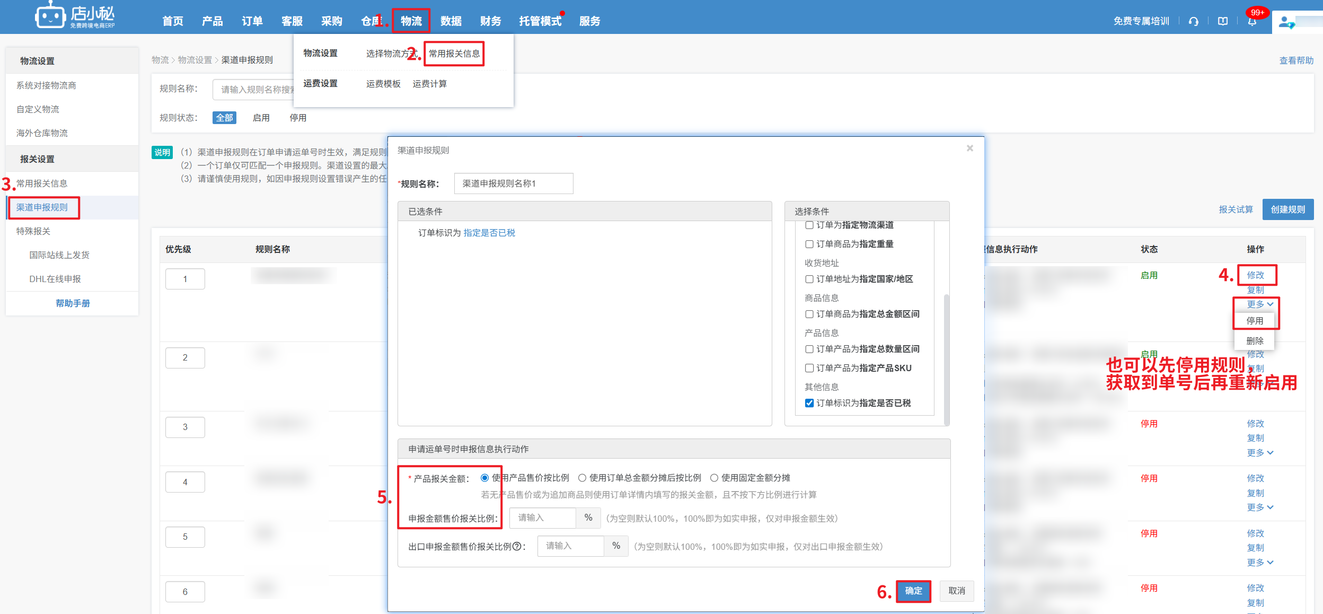Uncheck 订单标识为指定是否已税 checkbox

coord(809,403)
